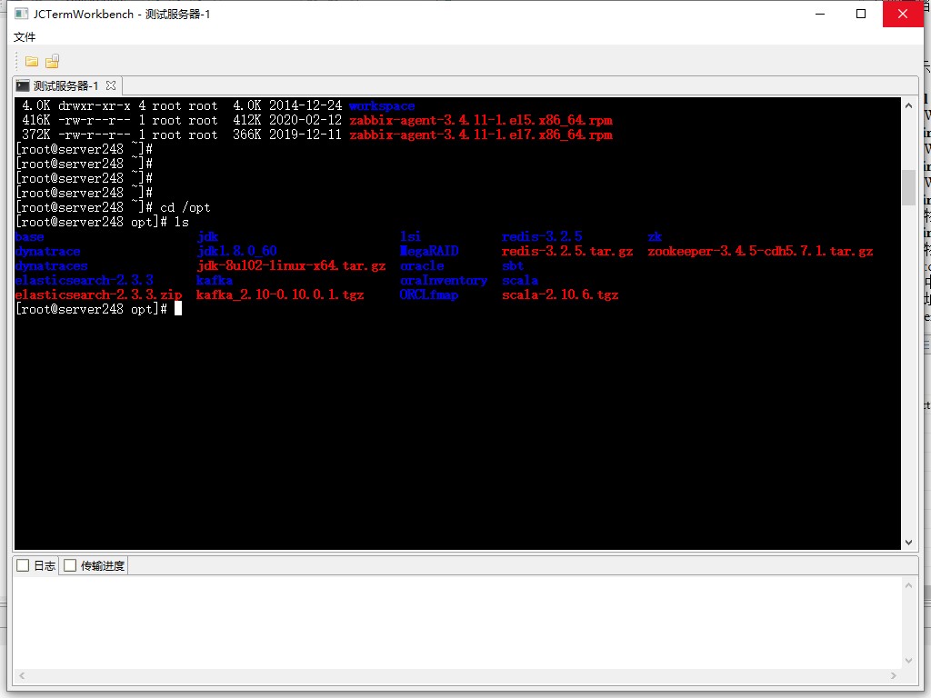Click log panel scroll right arrow

893,675
